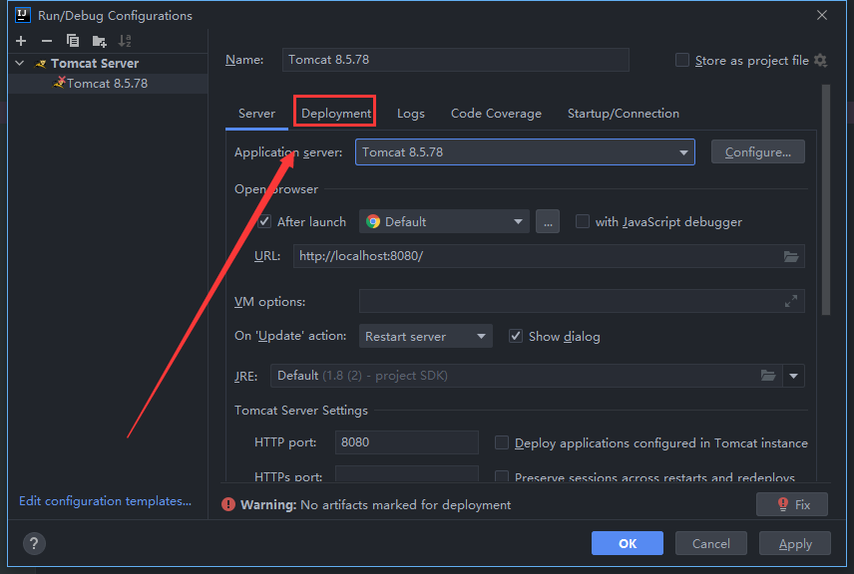Click the vertical scrollbar of the settings panel

pyautogui.click(x=826, y=199)
